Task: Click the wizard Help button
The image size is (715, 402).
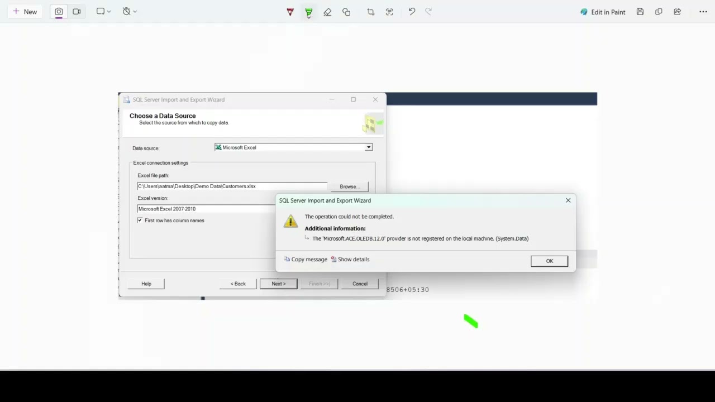Action: (x=146, y=284)
